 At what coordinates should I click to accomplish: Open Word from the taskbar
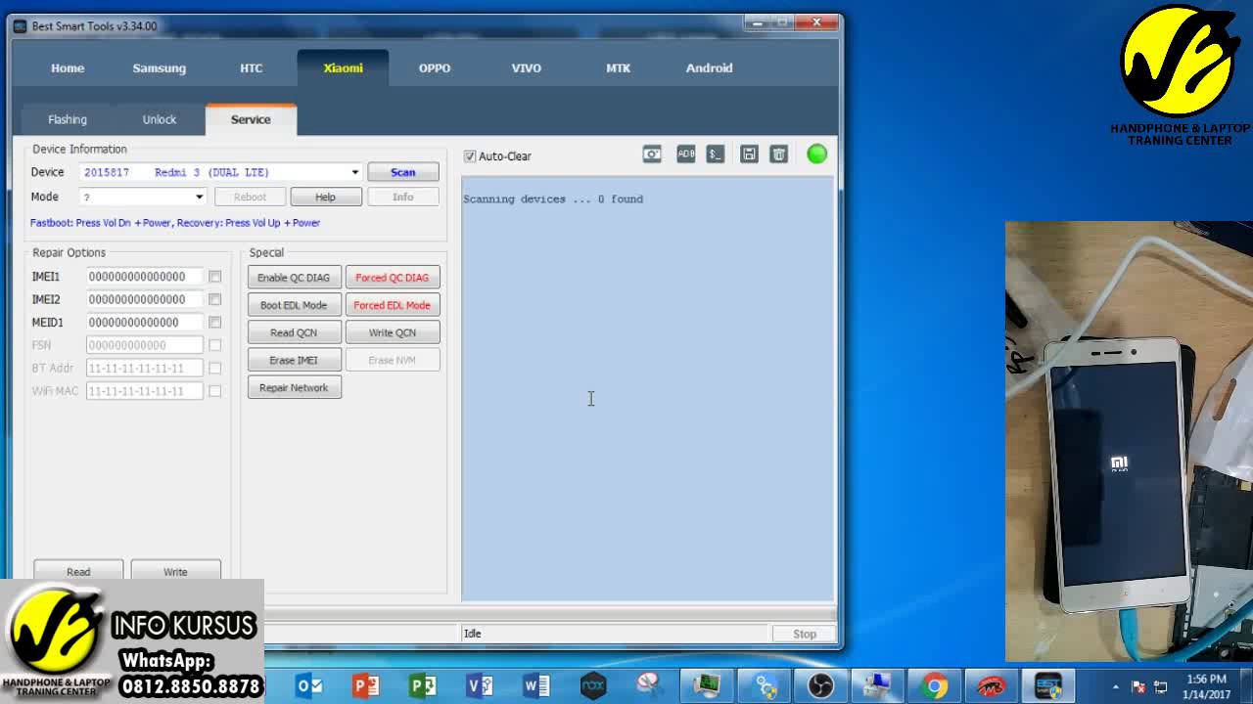(536, 685)
